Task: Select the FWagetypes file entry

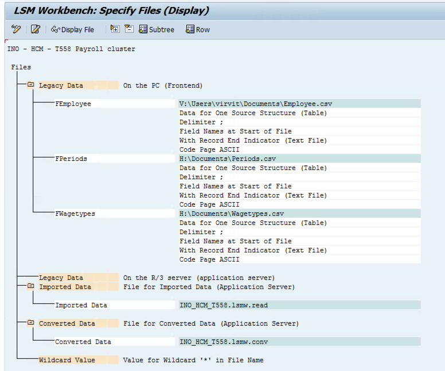Action: pyautogui.click(x=115, y=214)
